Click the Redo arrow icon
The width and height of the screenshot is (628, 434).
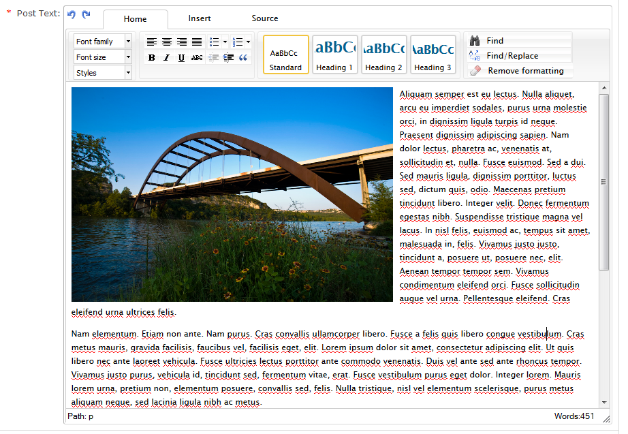tap(86, 14)
